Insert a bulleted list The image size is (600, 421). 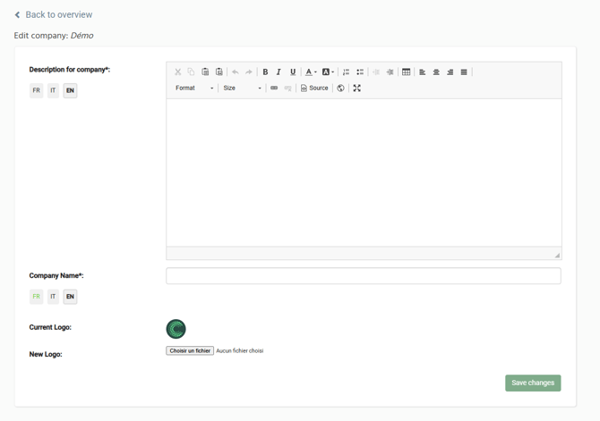click(360, 72)
